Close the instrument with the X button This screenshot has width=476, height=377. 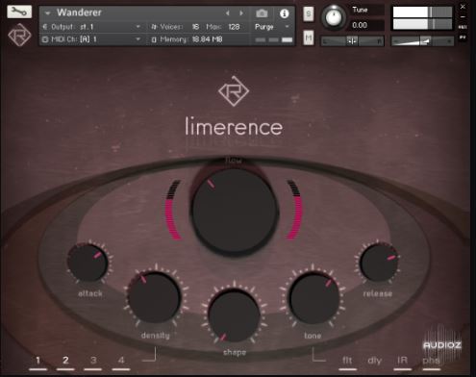pos(463,7)
